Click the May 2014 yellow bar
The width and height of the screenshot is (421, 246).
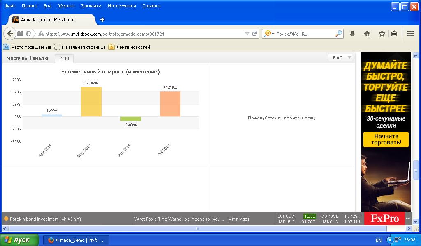pos(91,102)
